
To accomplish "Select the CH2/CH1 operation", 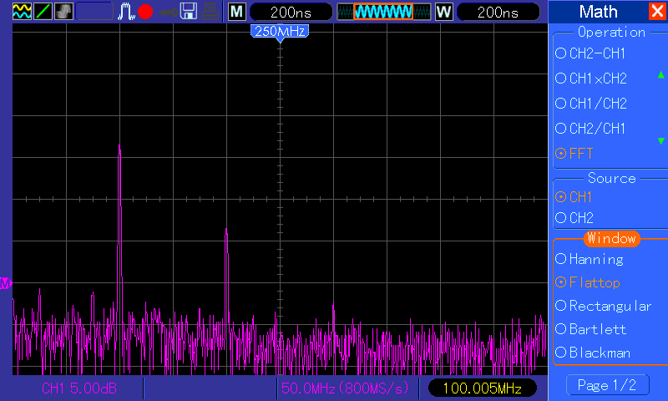I will (591, 129).
